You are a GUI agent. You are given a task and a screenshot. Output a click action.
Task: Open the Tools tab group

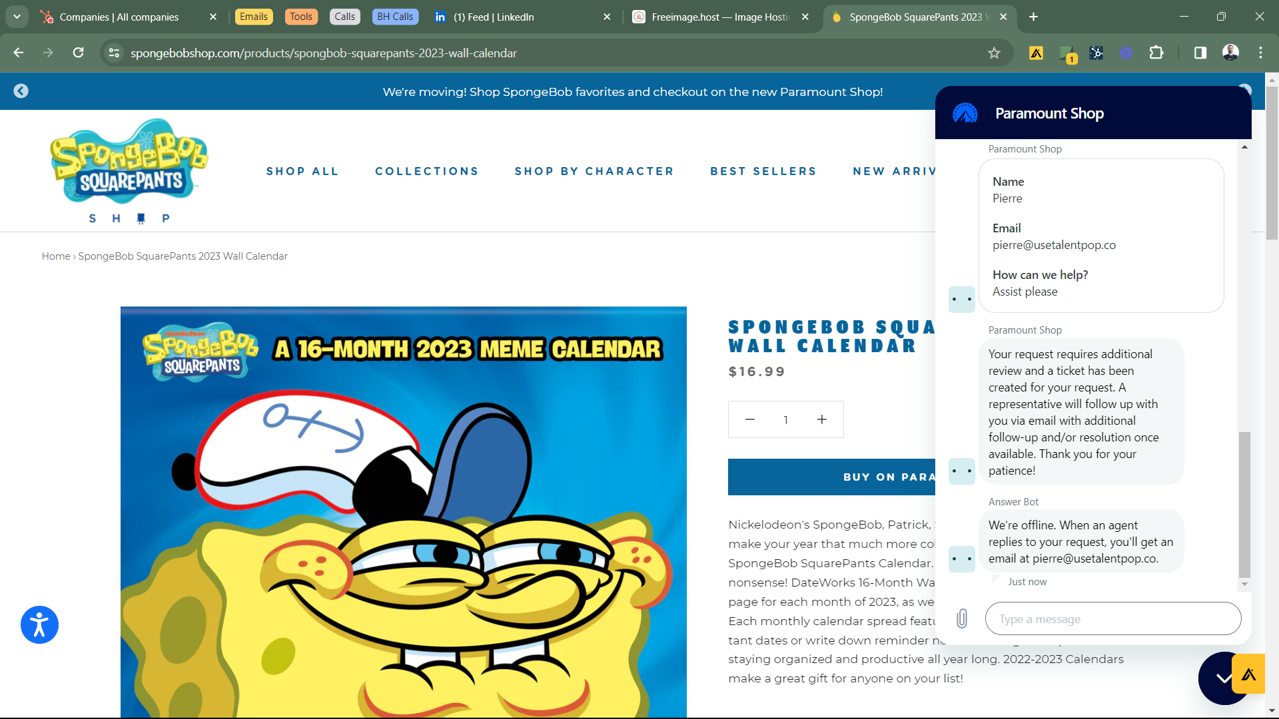click(x=301, y=17)
